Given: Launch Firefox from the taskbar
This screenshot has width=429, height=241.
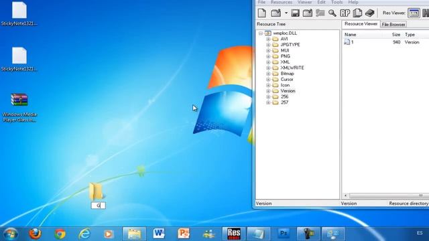Looking at the screenshot, I should pyautogui.click(x=35, y=234).
